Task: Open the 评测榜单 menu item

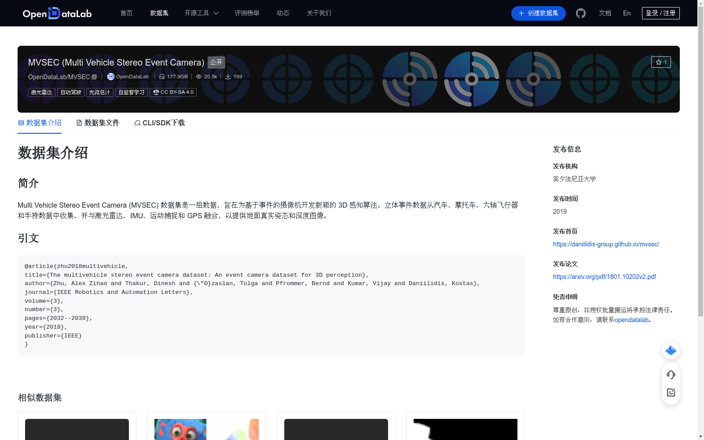Action: coord(247,13)
